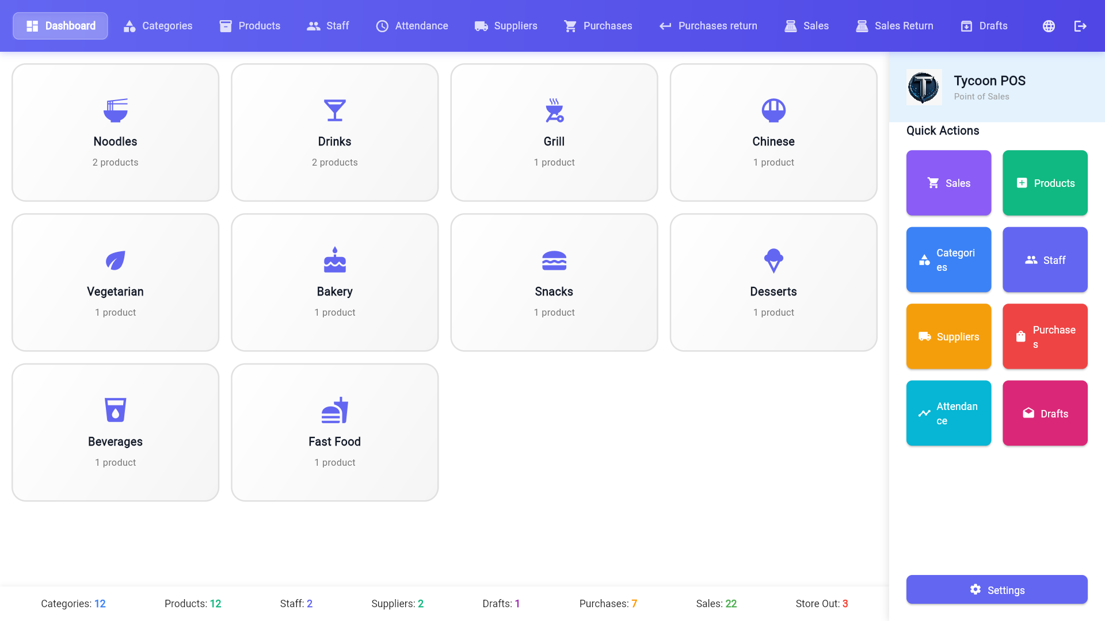
Task: Click the Snacks burger icon
Action: pyautogui.click(x=554, y=260)
